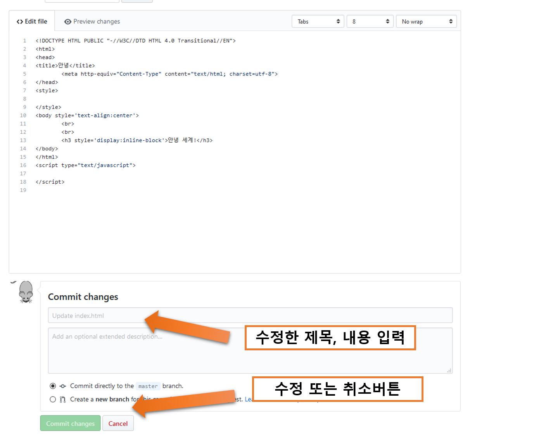Click the Cancel button

coord(118,423)
